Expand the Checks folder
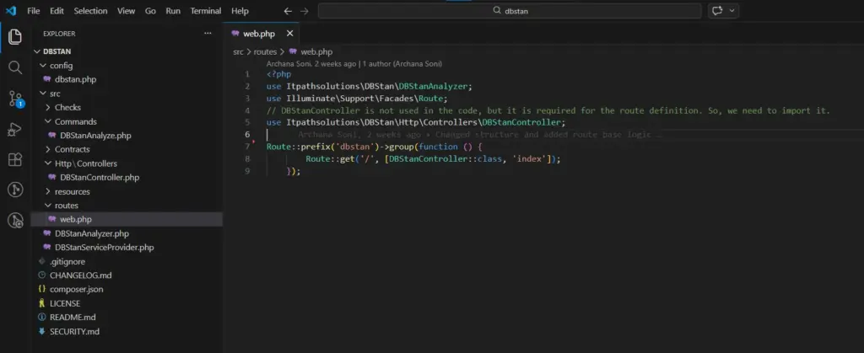This screenshot has height=353, width=864. pos(67,107)
